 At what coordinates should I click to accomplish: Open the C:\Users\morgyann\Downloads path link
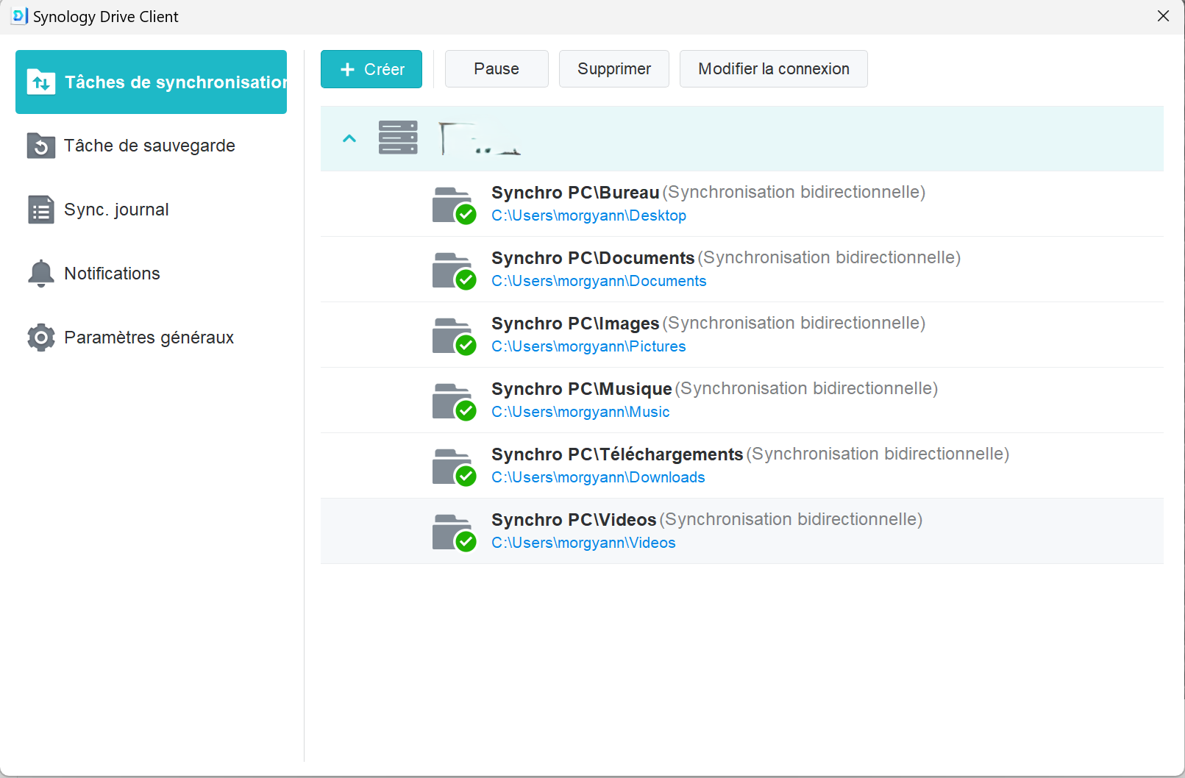point(598,477)
